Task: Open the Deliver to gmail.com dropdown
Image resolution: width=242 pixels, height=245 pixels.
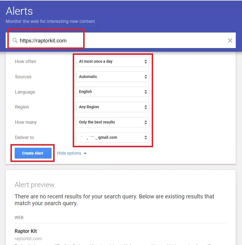Action: click(113, 138)
